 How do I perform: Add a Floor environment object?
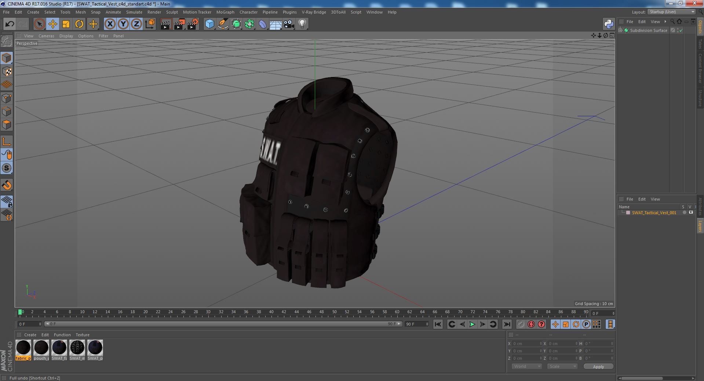click(x=276, y=24)
